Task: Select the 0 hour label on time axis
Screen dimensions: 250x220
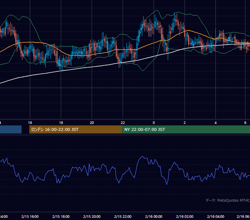Action: pyautogui.click(x=154, y=123)
